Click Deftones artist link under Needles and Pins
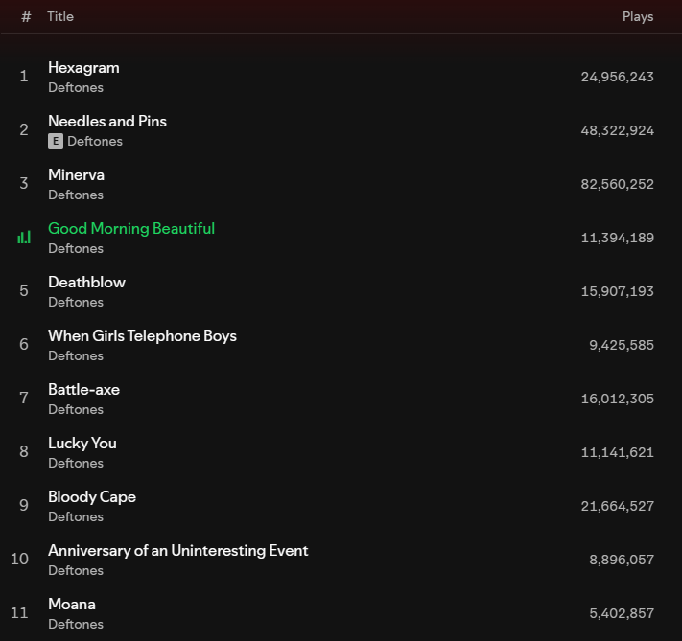Viewport: 682px width, 641px height. (x=95, y=141)
